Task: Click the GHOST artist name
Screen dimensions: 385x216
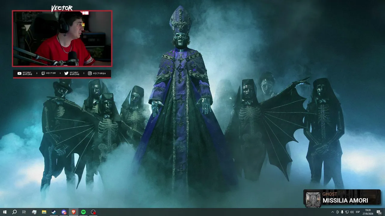Action: point(330,194)
